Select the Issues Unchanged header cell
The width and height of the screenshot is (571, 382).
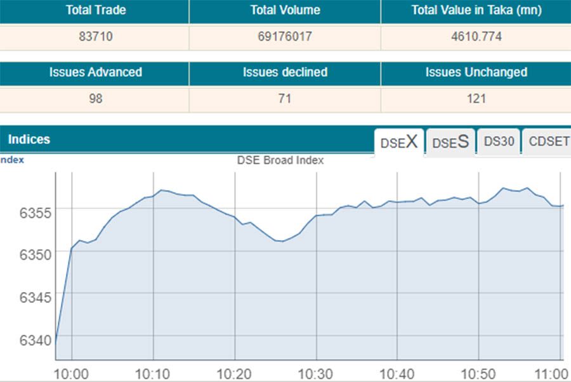(476, 72)
